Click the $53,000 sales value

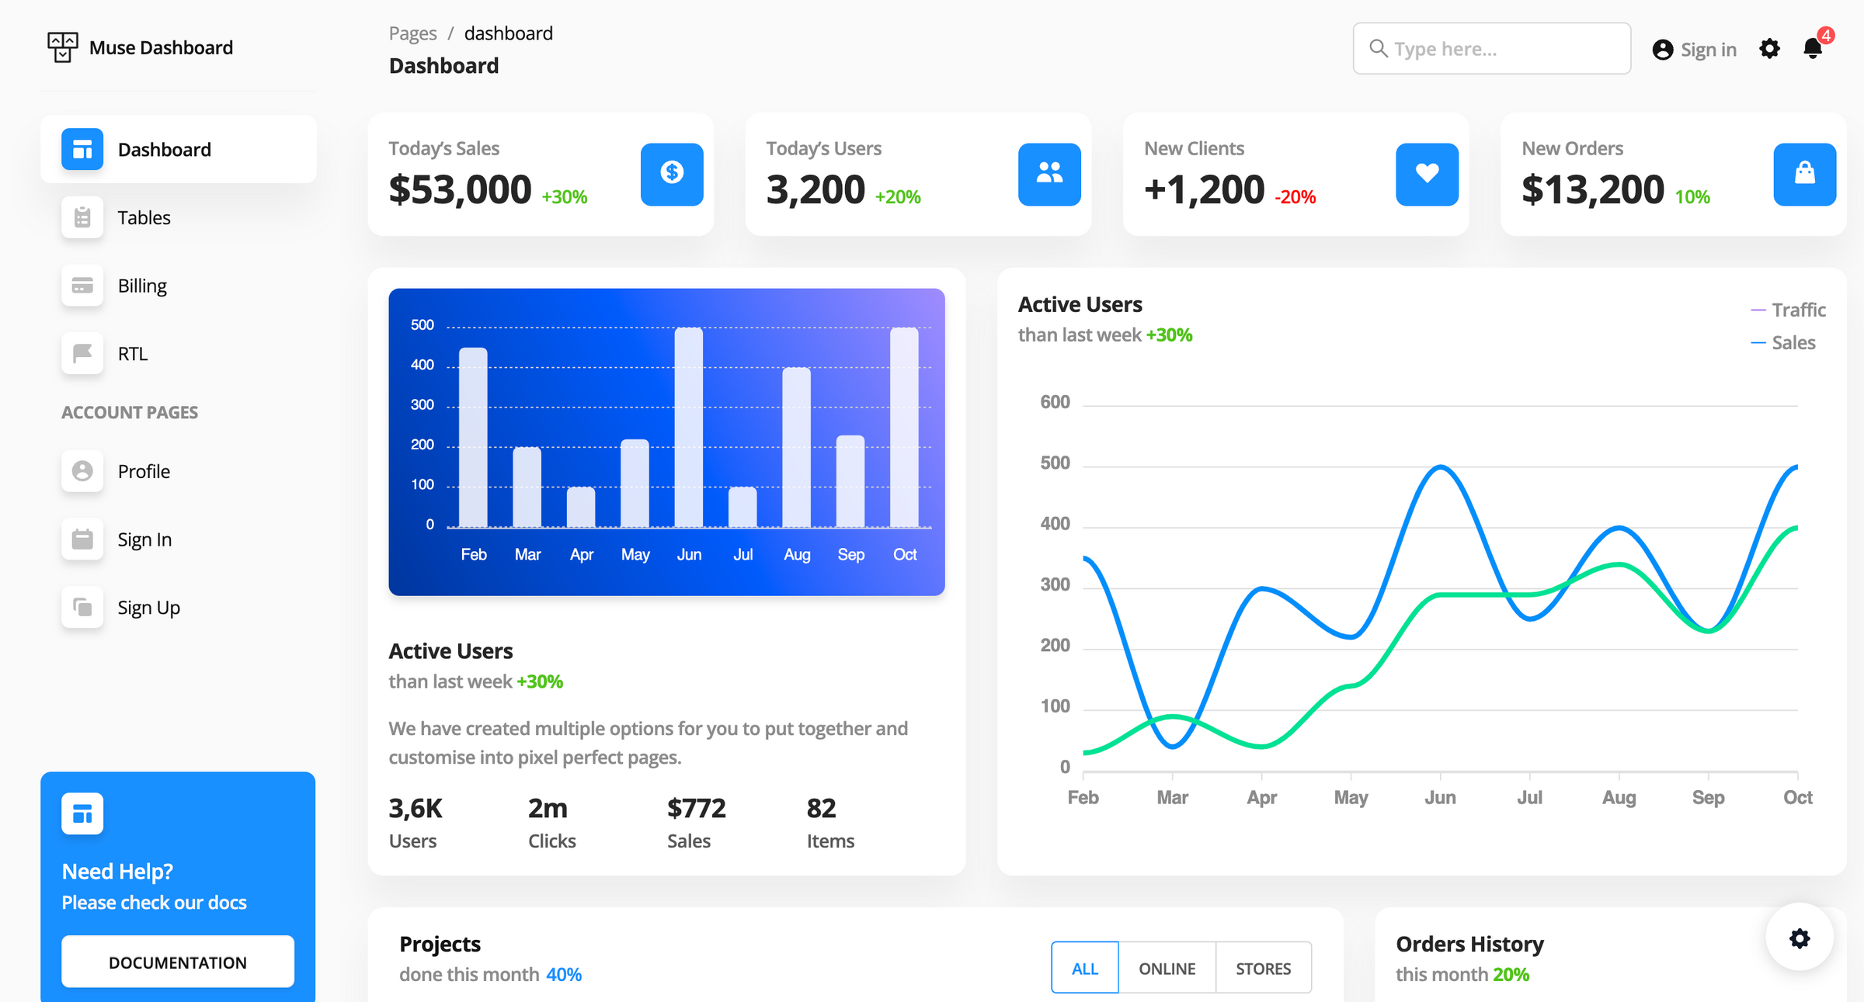(461, 189)
